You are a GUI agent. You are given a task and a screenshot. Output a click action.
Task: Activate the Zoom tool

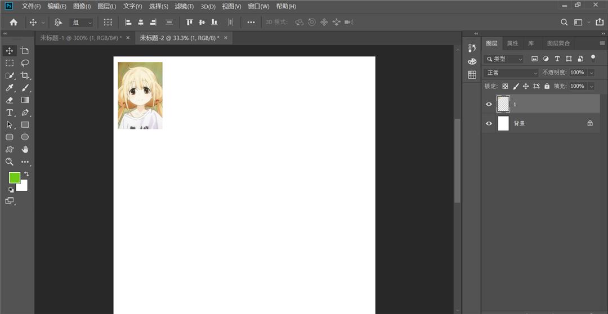10,162
